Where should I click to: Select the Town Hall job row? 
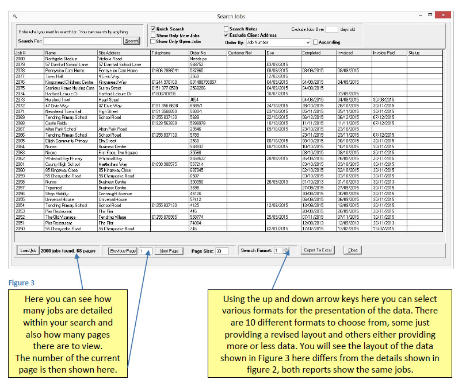tap(228, 76)
